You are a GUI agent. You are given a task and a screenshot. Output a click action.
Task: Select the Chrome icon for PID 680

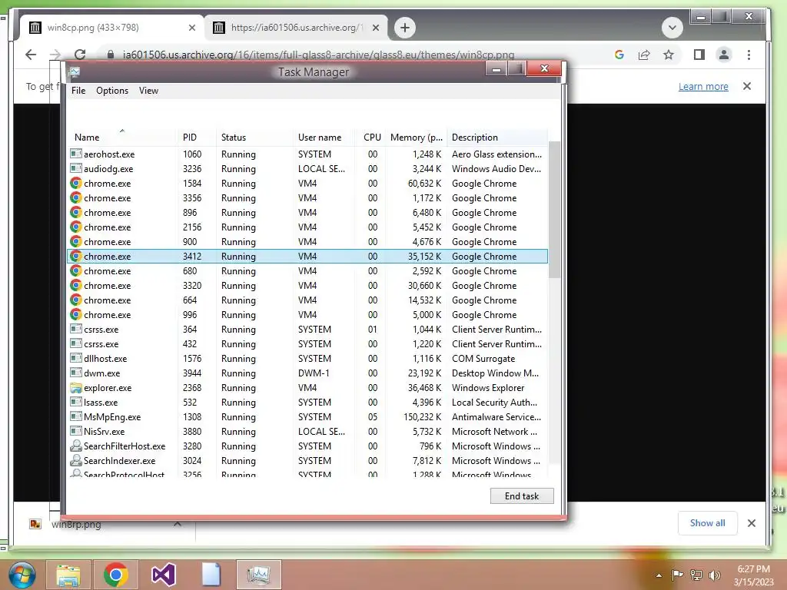(x=76, y=270)
